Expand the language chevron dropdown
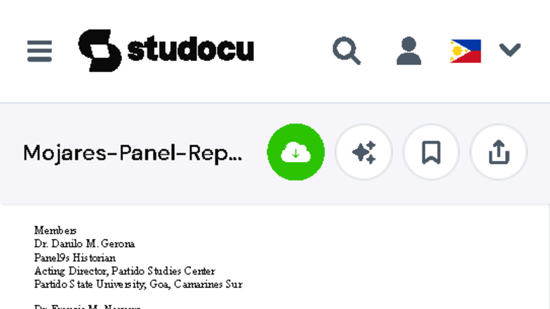Screen dimensions: 550x309 coord(510,50)
